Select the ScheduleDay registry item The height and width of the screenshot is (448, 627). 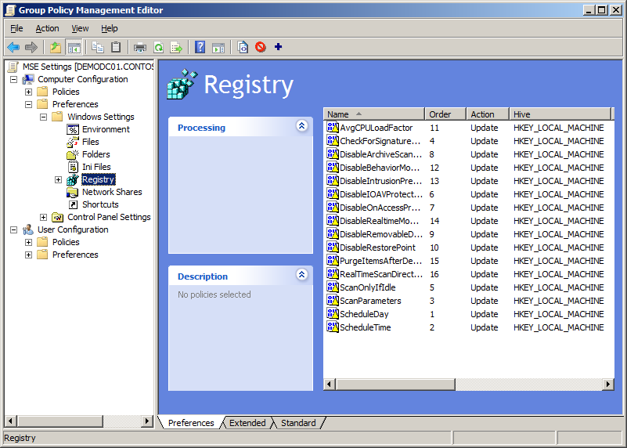tap(364, 314)
